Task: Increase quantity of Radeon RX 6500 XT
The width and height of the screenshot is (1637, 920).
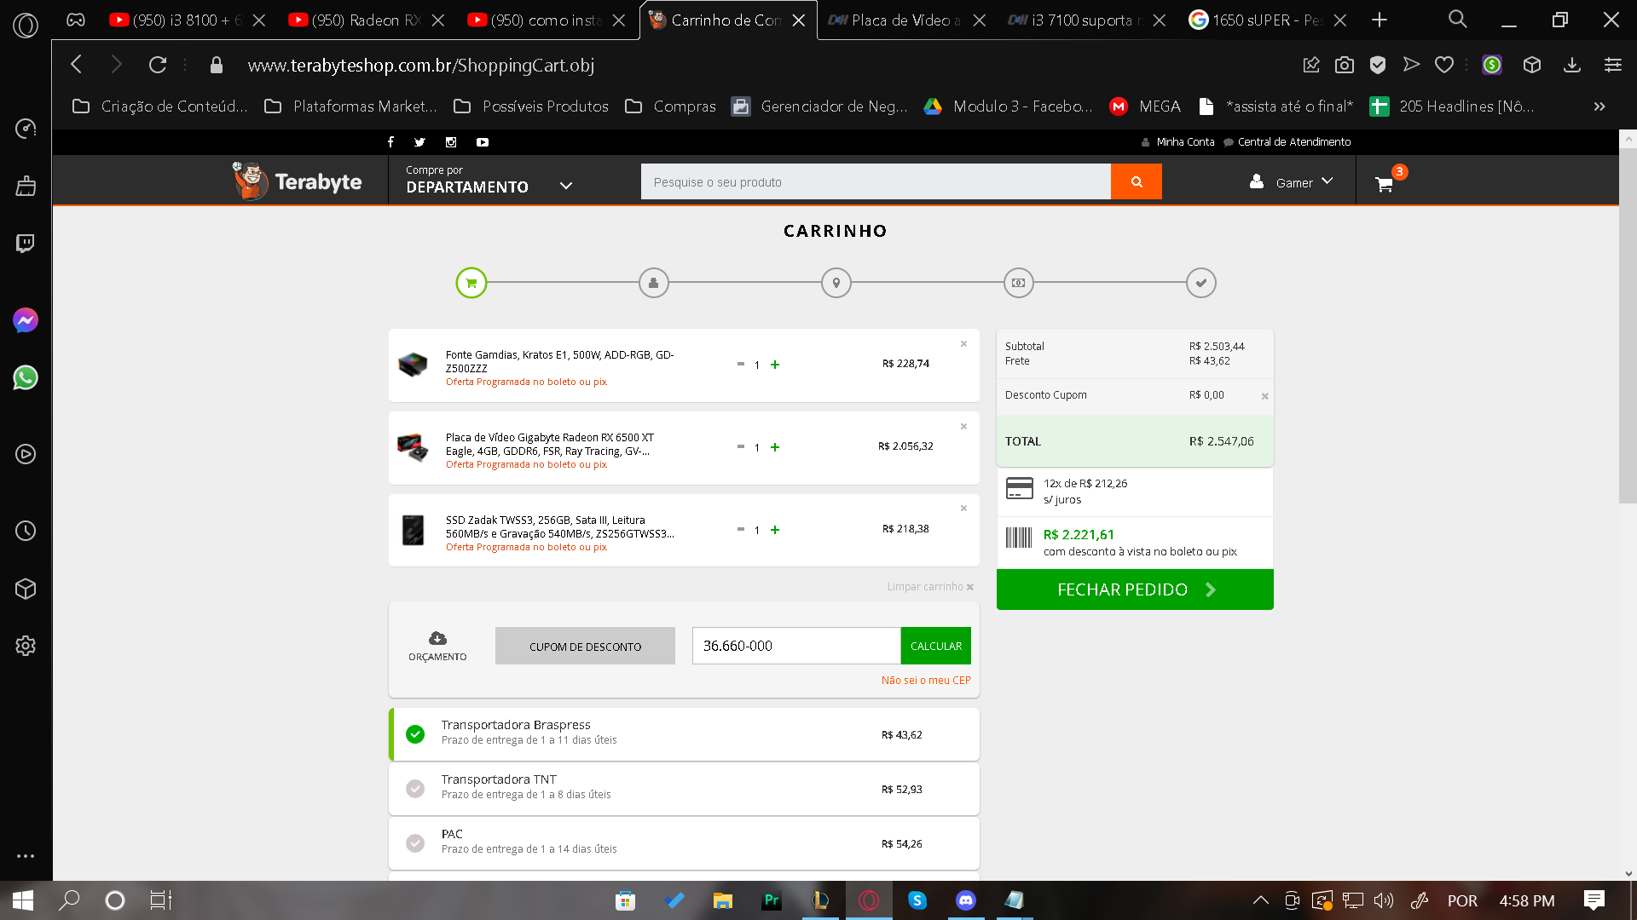Action: click(x=775, y=447)
